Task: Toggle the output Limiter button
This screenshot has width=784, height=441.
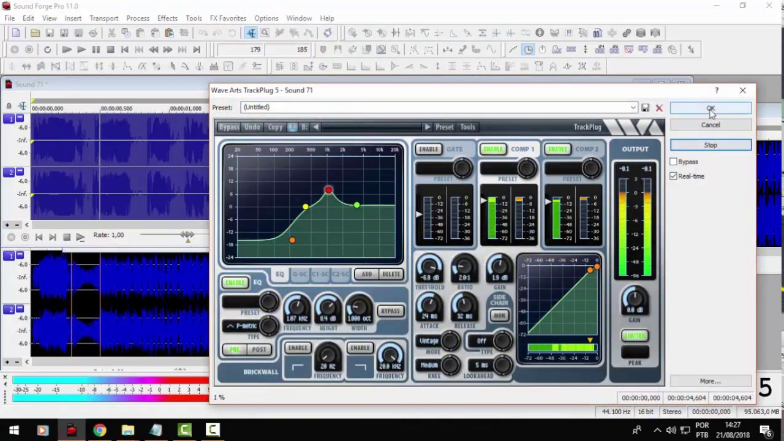Action: (635, 336)
